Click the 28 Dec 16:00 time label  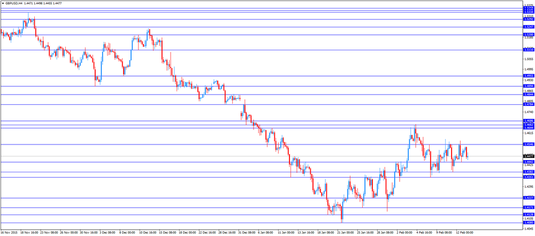click(228, 234)
